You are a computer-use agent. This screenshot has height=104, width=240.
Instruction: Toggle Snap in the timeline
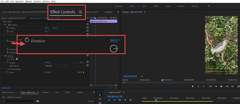coord(114,100)
